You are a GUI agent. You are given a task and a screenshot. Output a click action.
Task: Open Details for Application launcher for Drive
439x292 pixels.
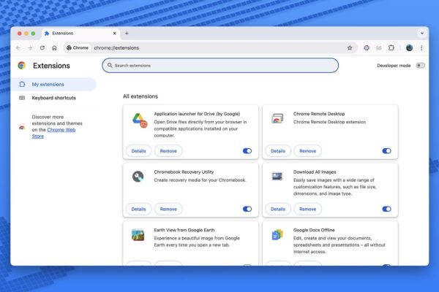point(138,151)
